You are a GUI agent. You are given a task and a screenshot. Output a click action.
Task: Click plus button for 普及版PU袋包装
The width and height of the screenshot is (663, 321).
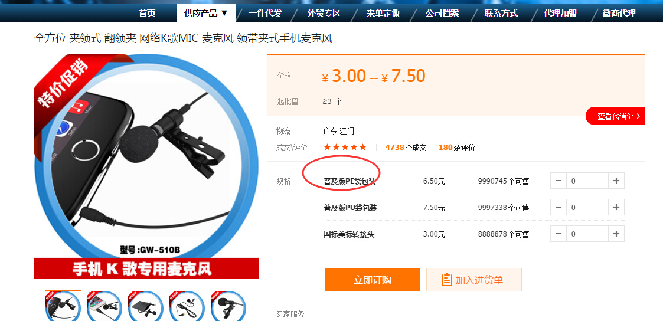point(616,207)
